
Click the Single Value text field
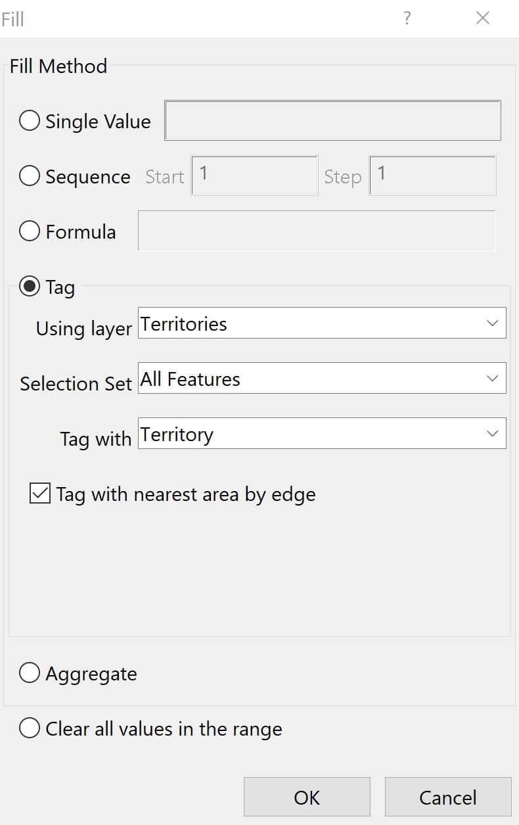point(332,120)
